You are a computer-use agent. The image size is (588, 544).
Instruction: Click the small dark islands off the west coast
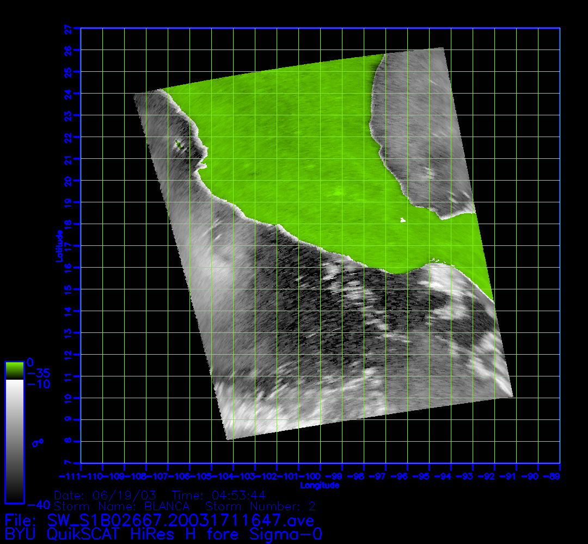pyautogui.click(x=179, y=144)
